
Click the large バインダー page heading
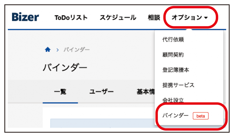tap(65, 68)
